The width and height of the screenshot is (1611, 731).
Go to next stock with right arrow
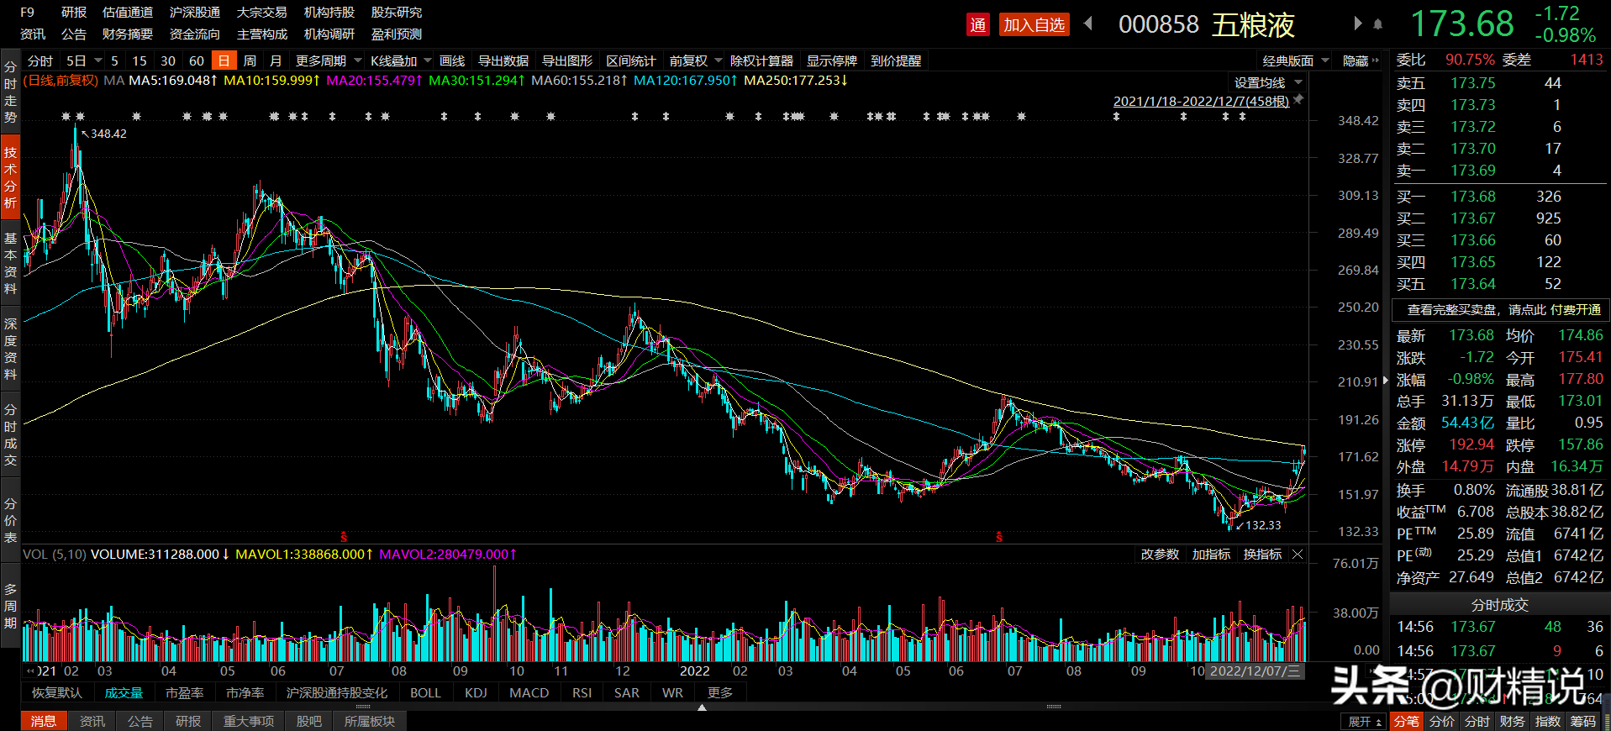click(1357, 24)
